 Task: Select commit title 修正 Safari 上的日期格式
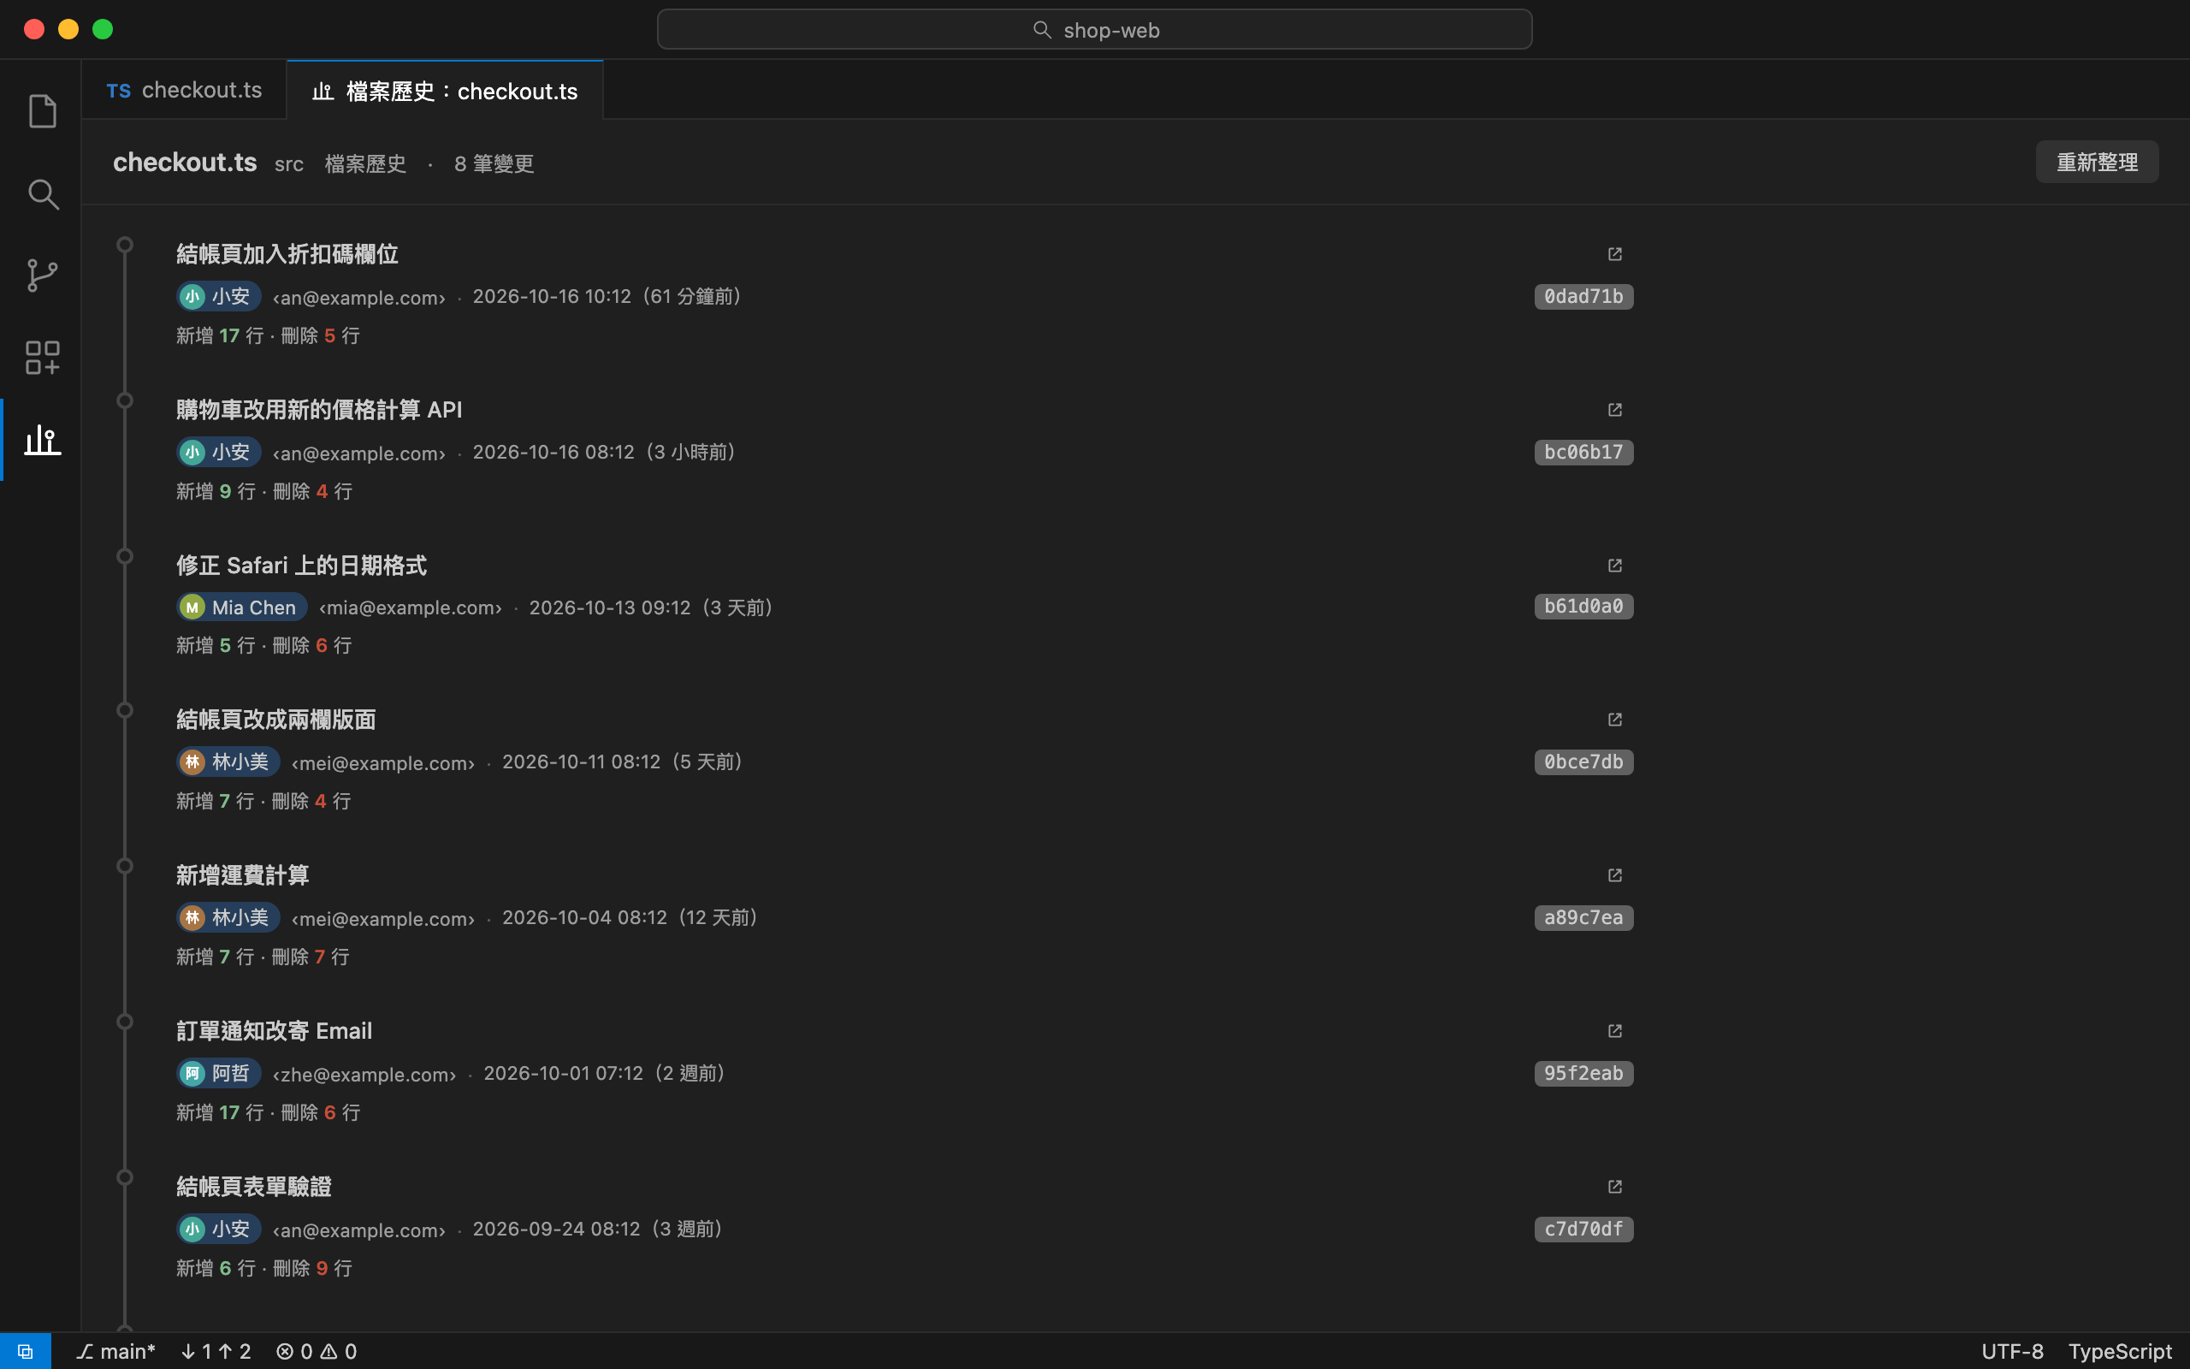point(301,566)
